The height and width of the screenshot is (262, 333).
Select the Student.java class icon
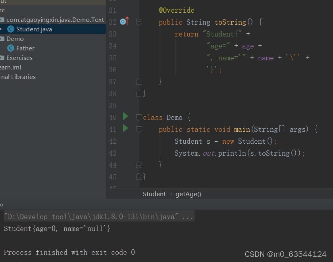click(x=11, y=29)
